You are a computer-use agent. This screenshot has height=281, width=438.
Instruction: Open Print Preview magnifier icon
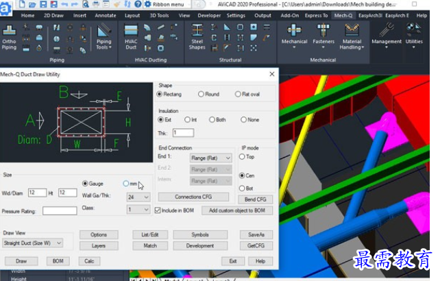coord(86,4)
